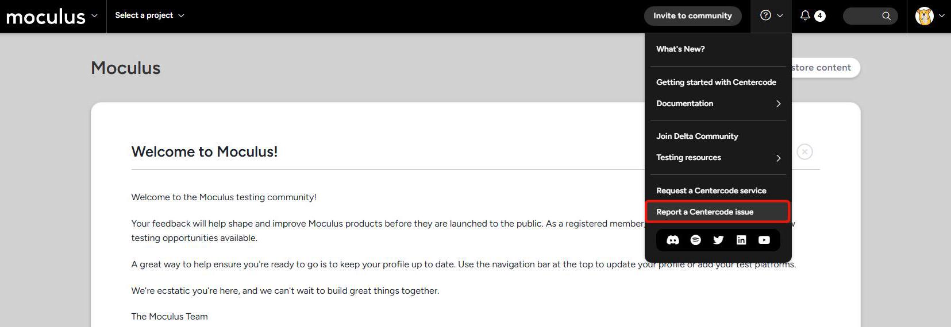Click the Invite to community button

[692, 15]
